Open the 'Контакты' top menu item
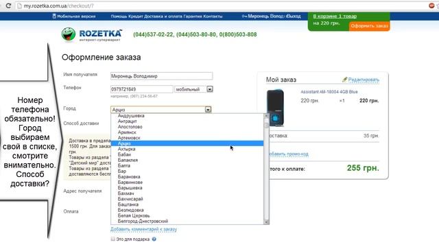This screenshot has width=439, height=247. click(213, 16)
